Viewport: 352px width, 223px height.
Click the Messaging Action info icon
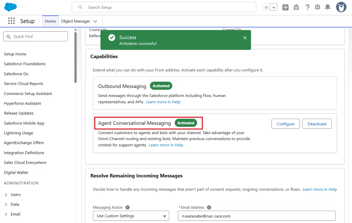click(x=127, y=207)
